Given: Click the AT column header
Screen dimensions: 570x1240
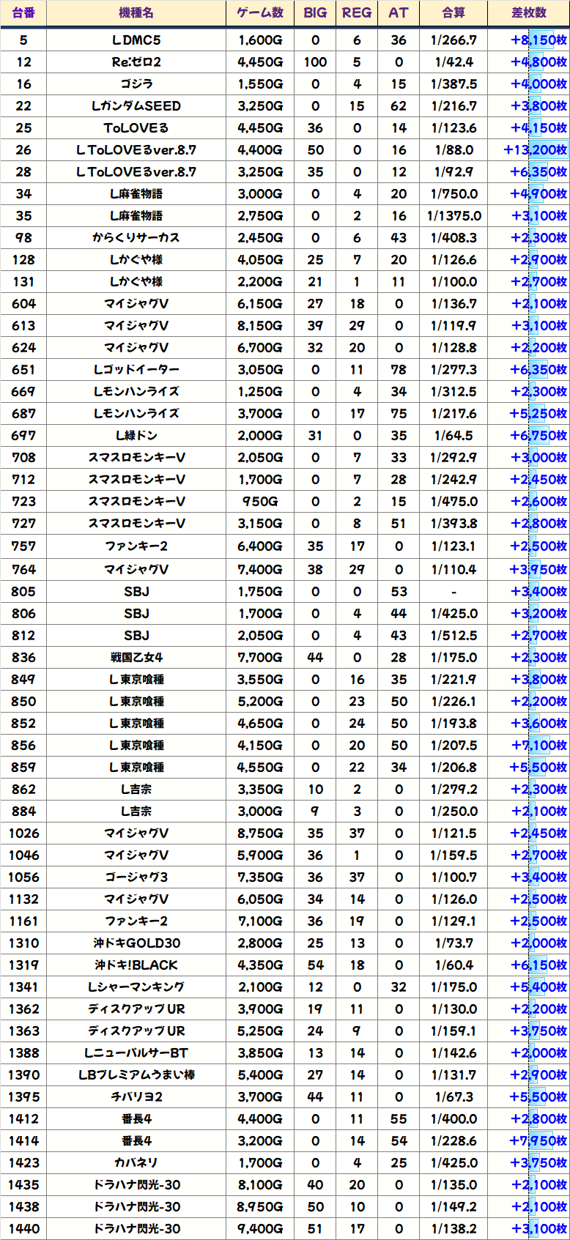Looking at the screenshot, I should click(399, 13).
